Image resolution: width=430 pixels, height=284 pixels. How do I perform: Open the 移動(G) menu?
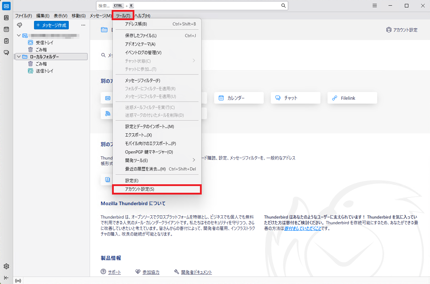(79, 16)
